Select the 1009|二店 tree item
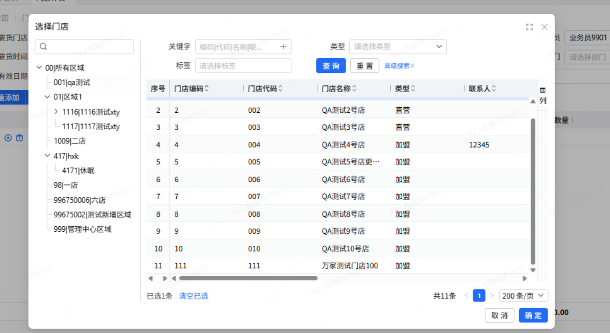610x333 pixels. click(69, 141)
